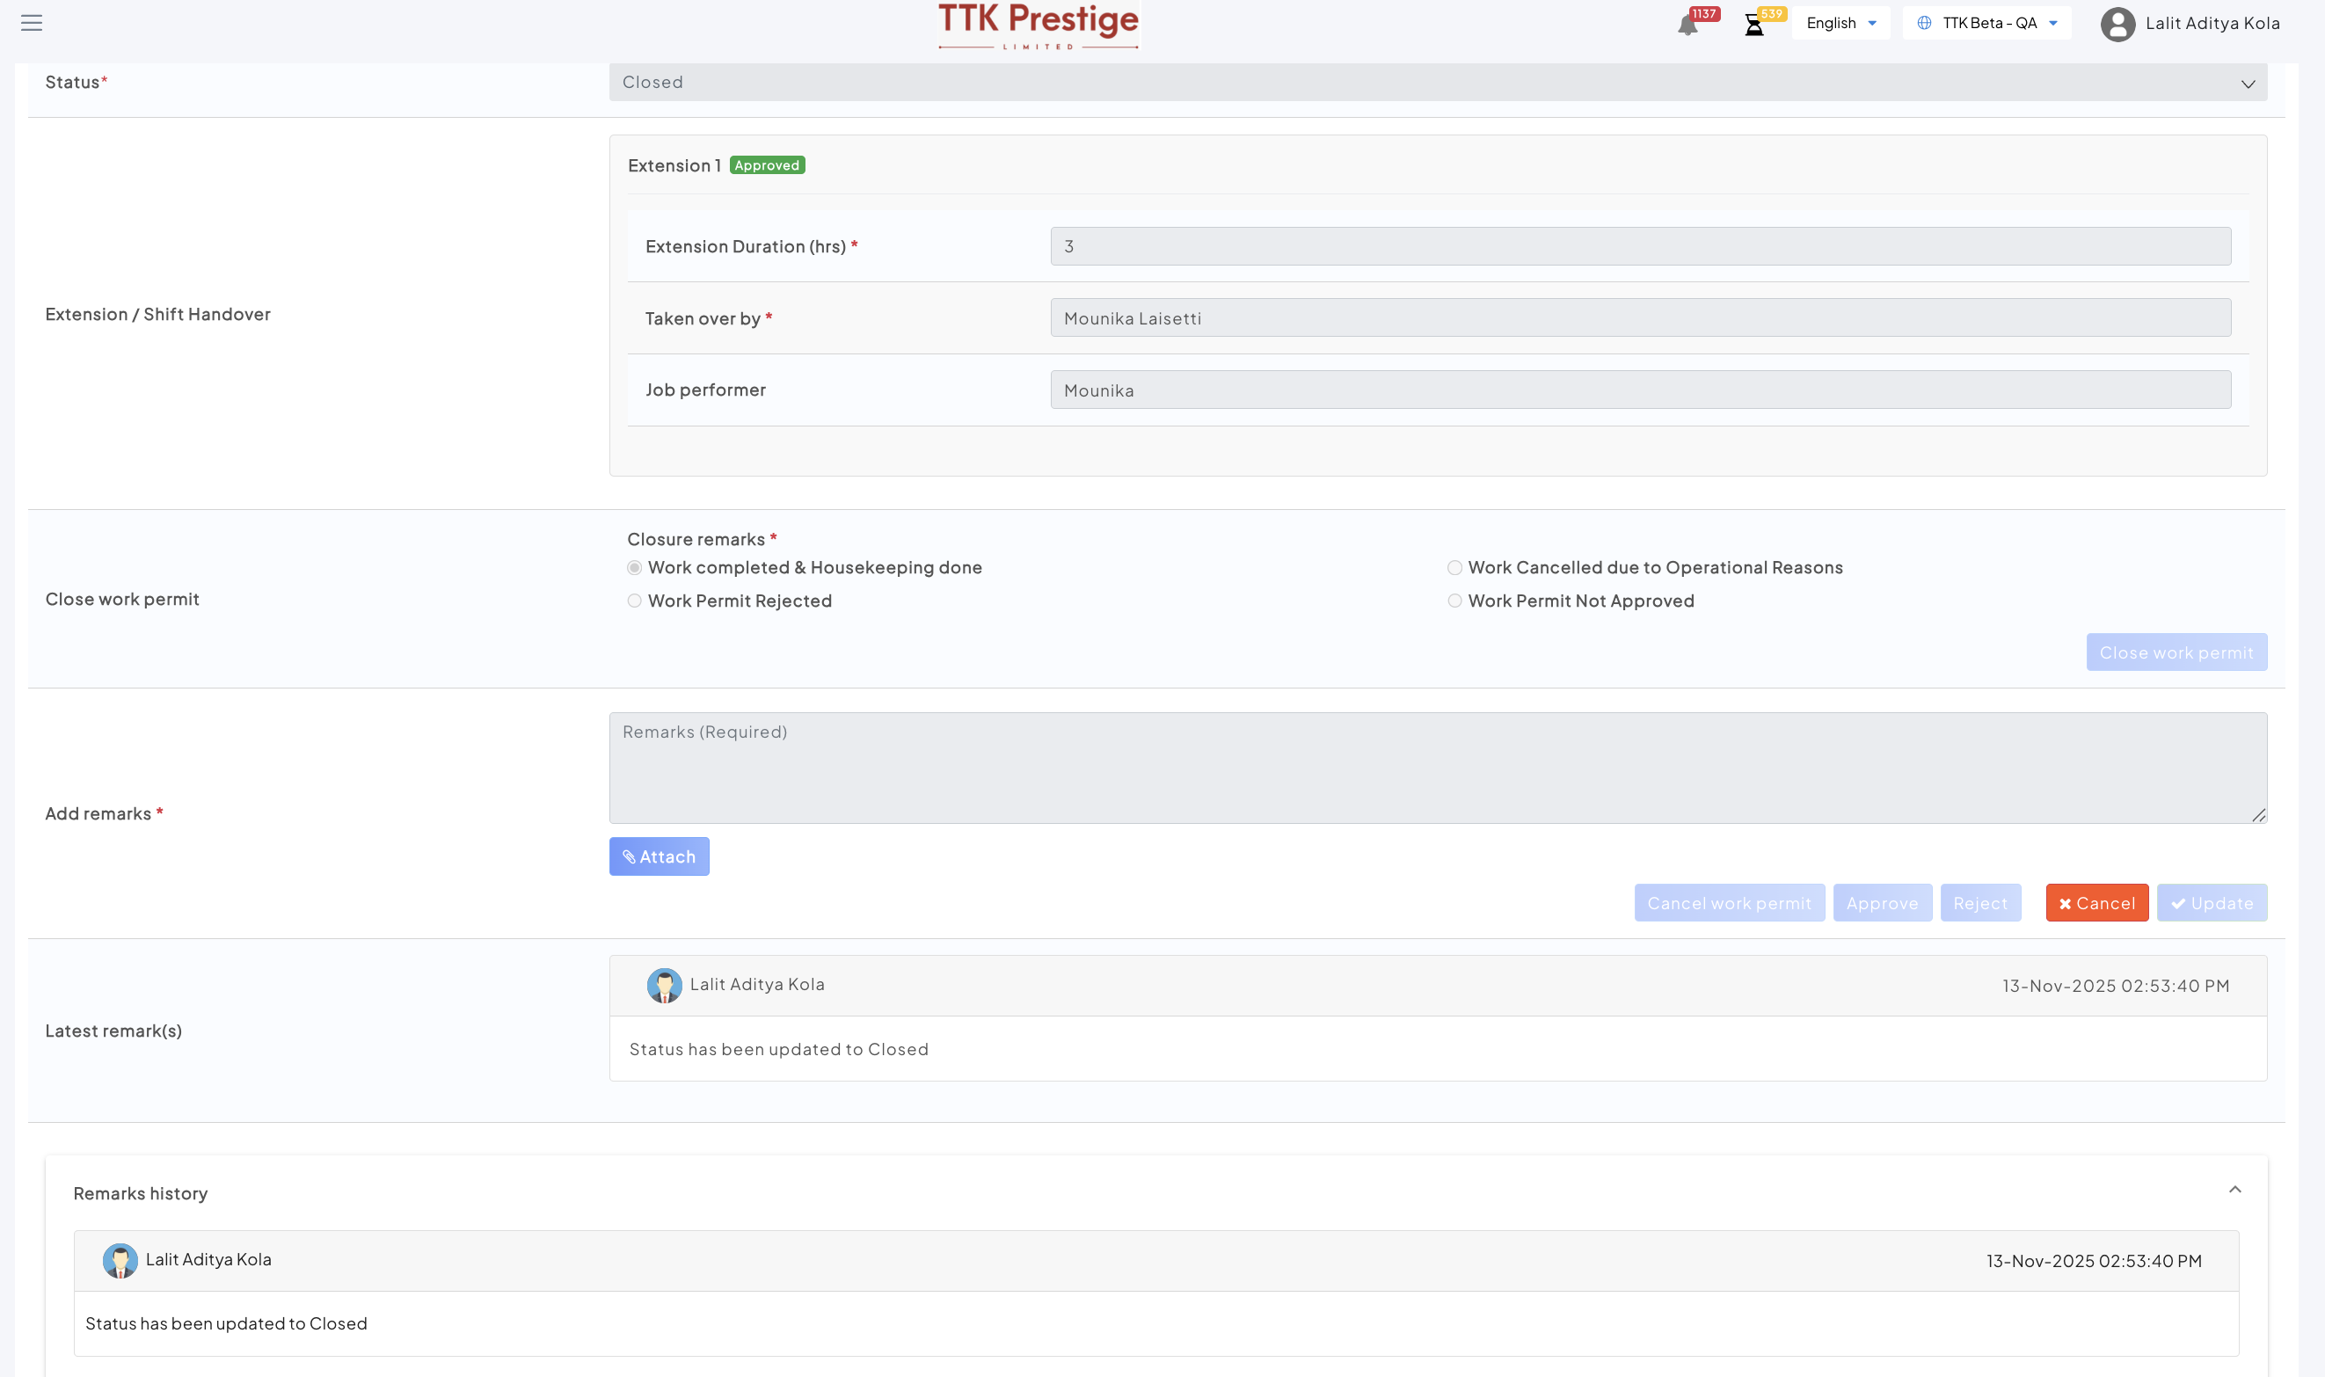Click the TTK Prestige logo
The height and width of the screenshot is (1377, 2325).
click(1038, 25)
